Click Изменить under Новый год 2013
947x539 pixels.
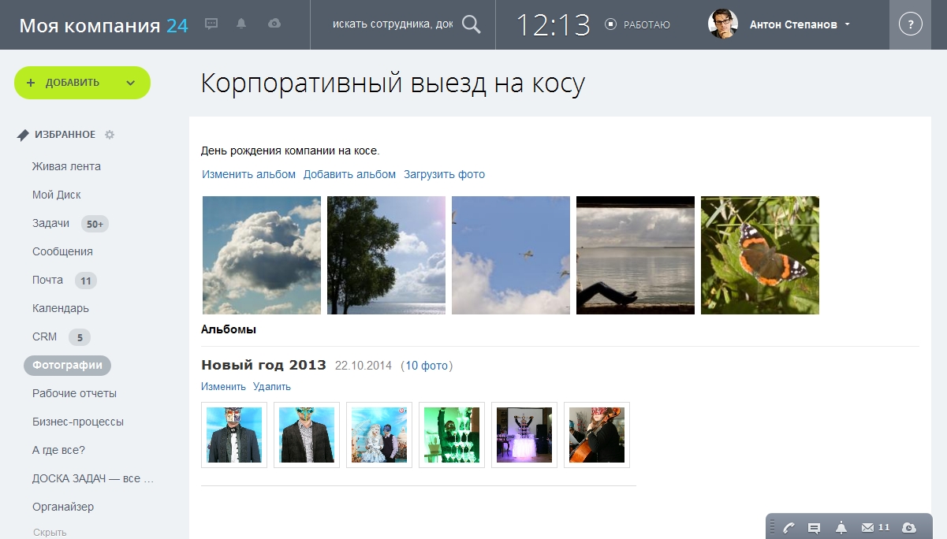point(224,387)
